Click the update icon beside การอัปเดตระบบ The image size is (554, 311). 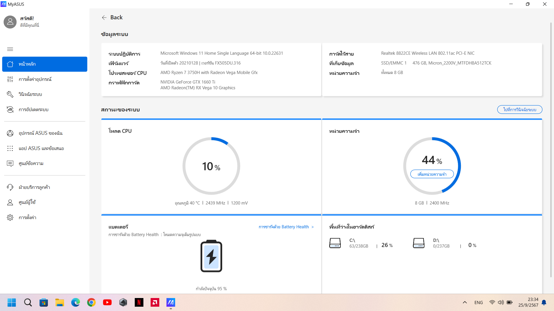click(10, 109)
